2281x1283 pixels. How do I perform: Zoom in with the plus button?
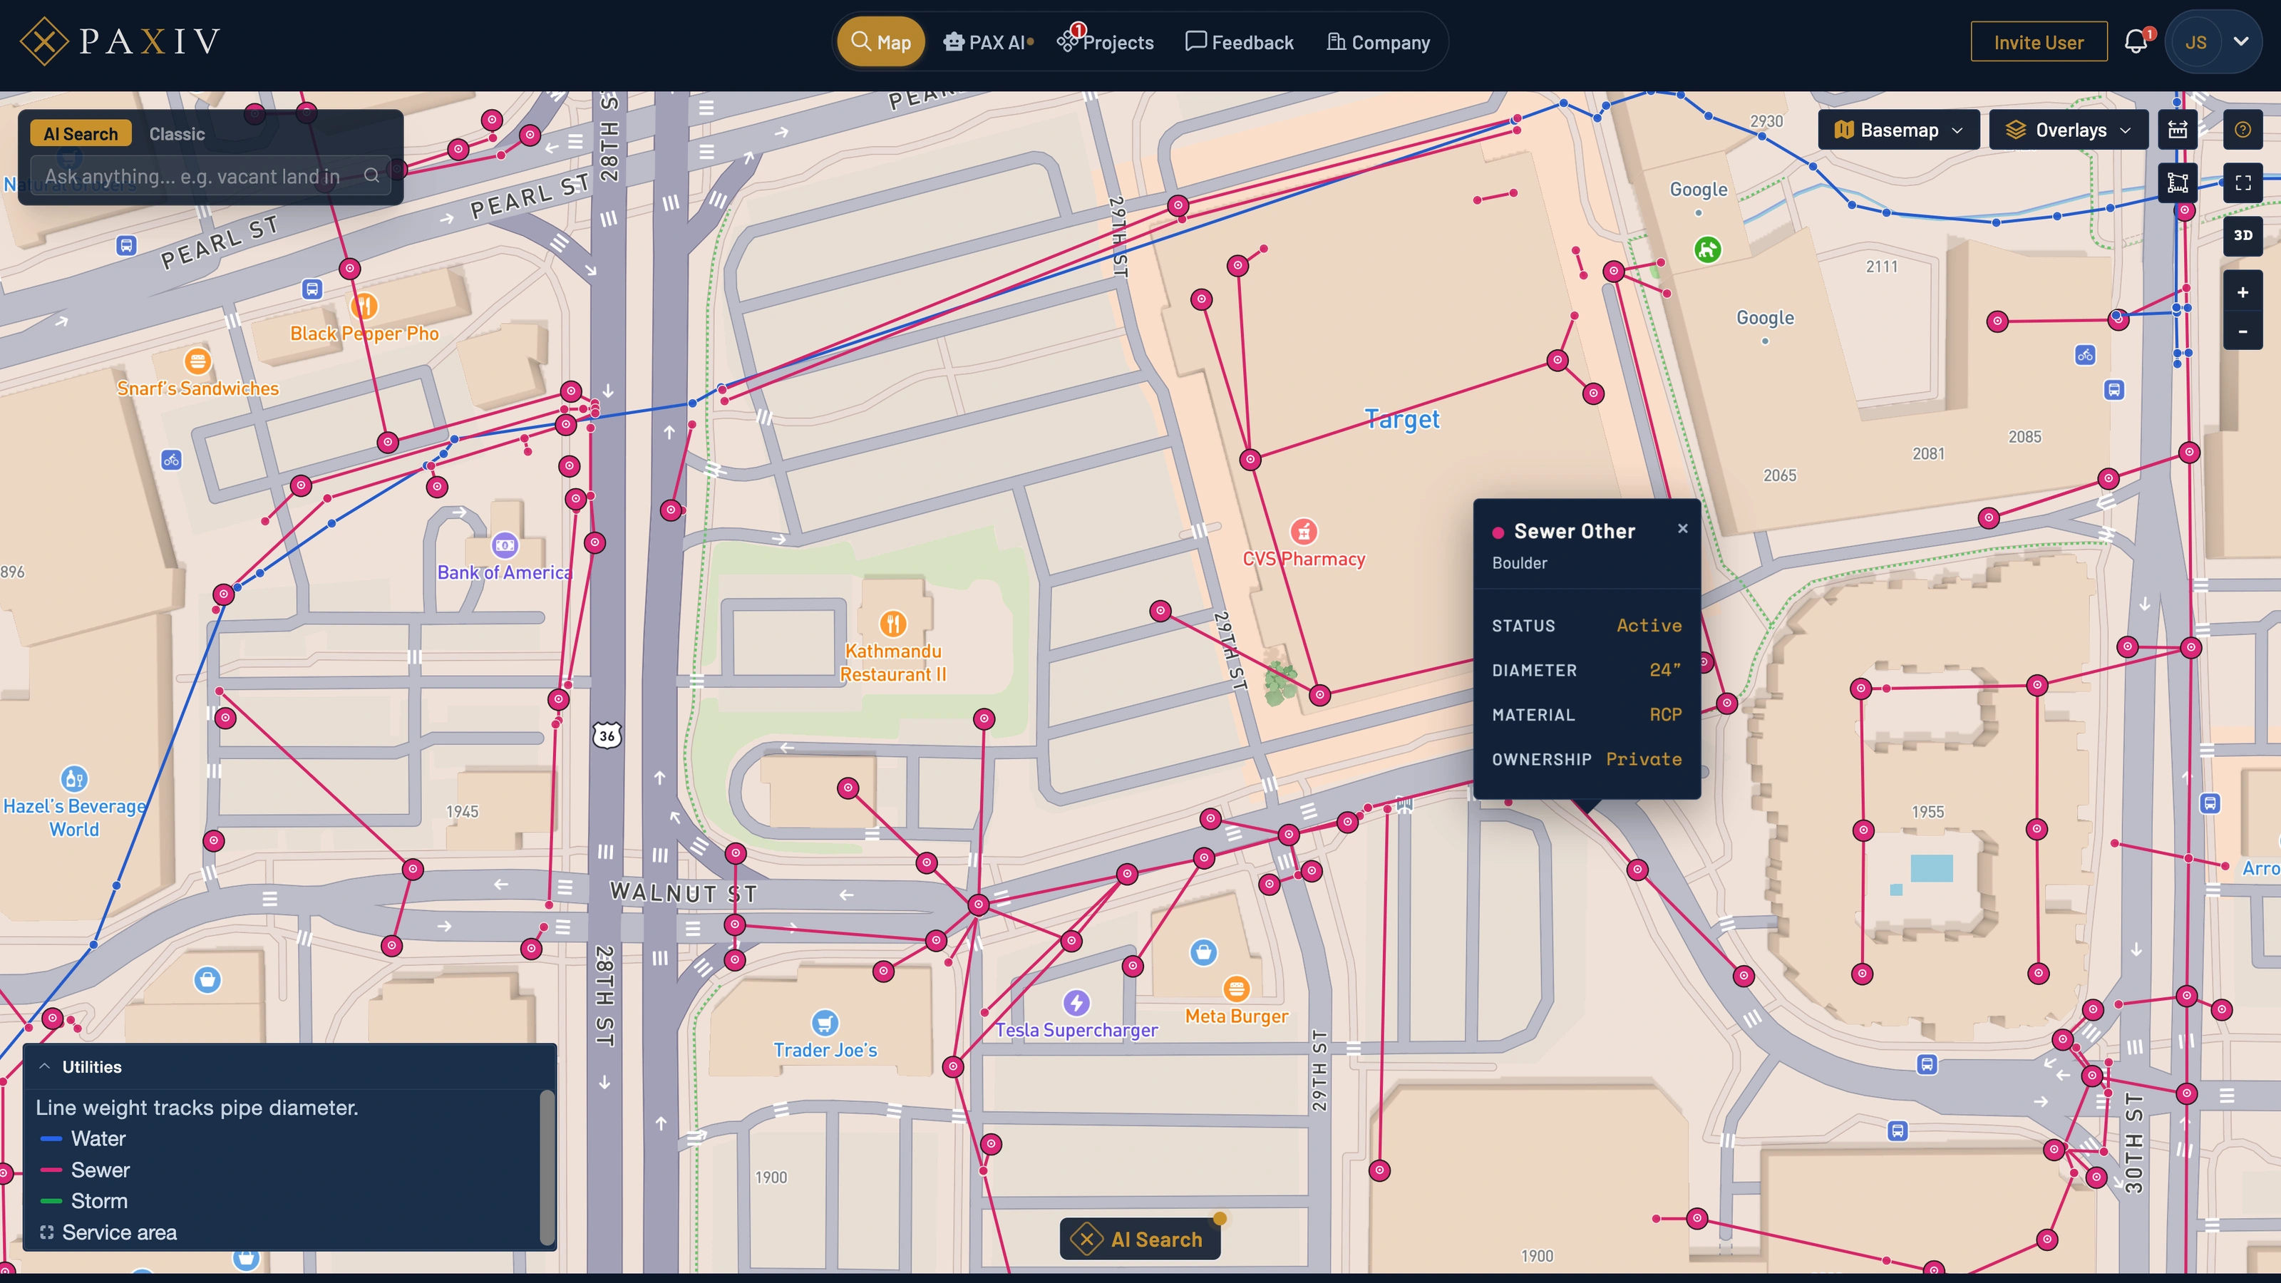[x=2243, y=292]
